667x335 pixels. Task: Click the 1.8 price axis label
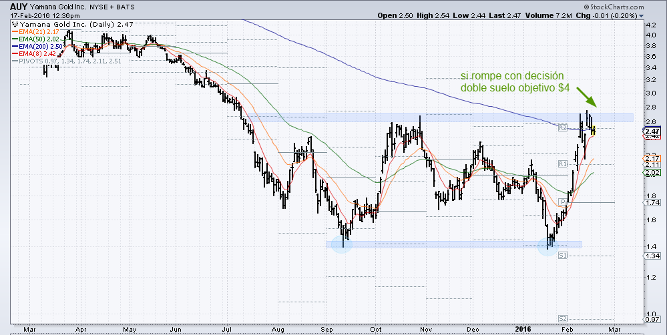pyautogui.click(x=651, y=196)
